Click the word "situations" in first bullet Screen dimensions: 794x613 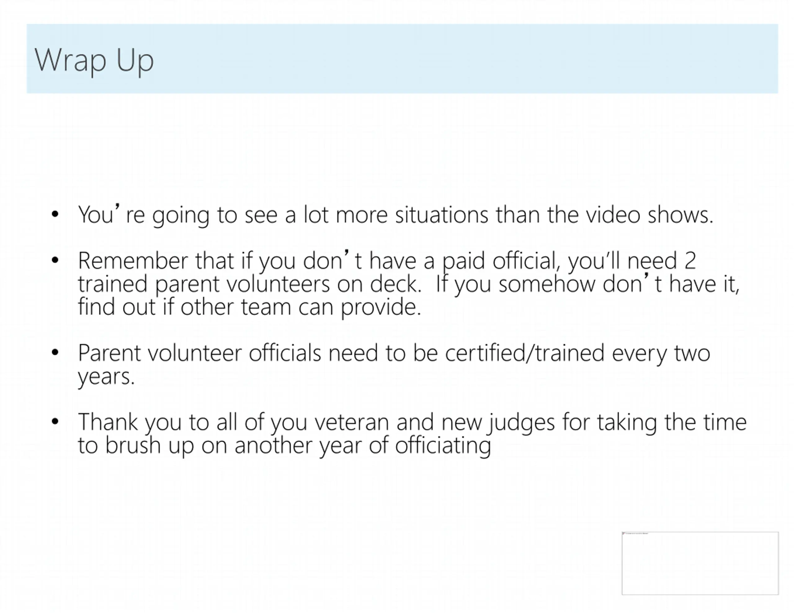point(441,215)
